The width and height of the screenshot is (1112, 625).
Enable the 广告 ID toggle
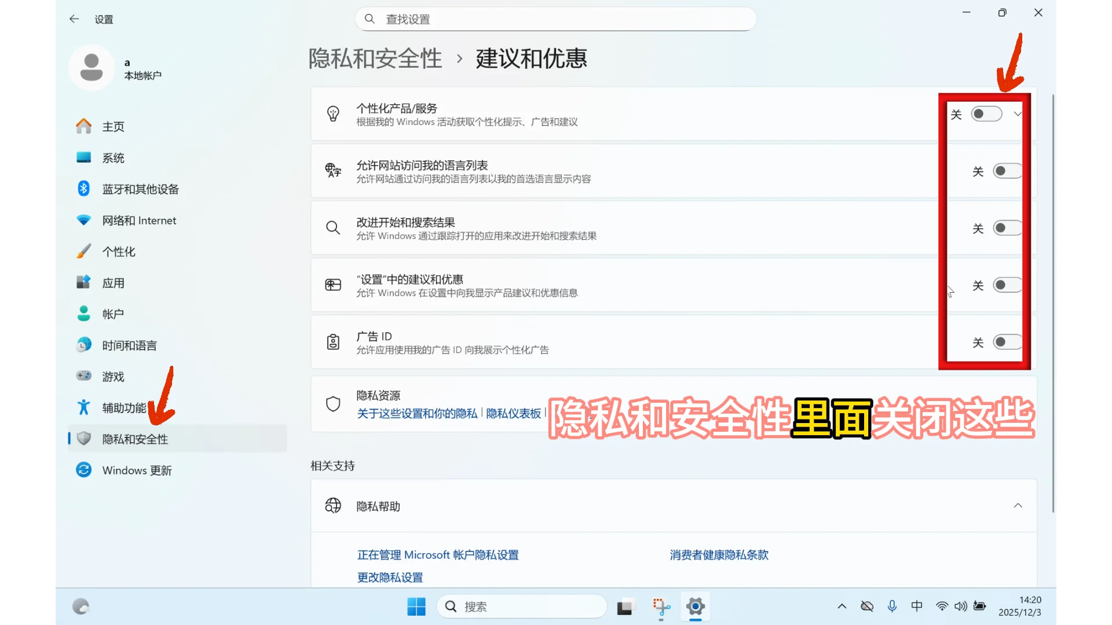[1007, 342]
